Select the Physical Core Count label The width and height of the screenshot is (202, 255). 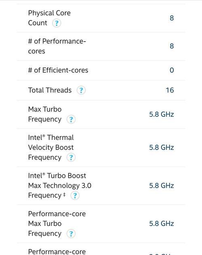(49, 18)
